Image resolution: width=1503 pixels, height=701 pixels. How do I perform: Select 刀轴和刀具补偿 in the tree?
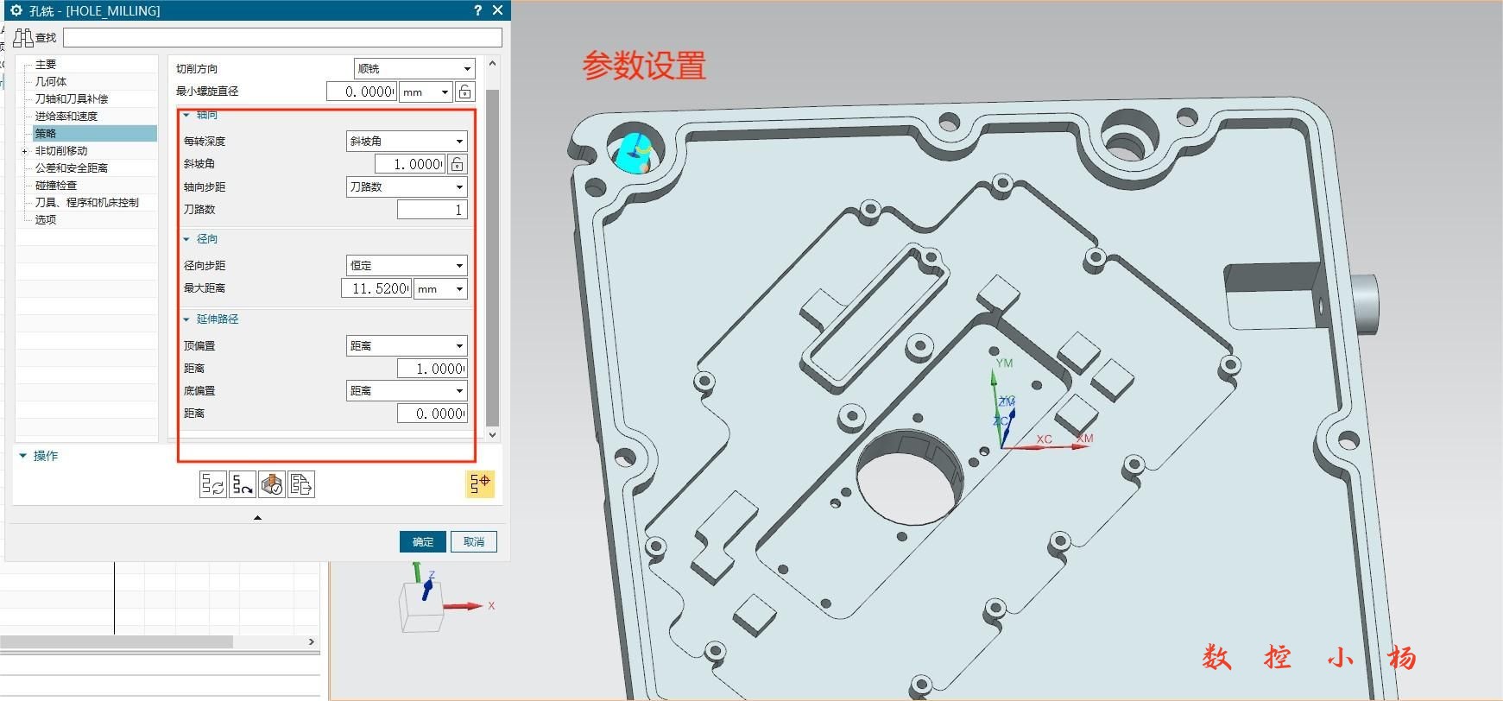click(x=72, y=99)
